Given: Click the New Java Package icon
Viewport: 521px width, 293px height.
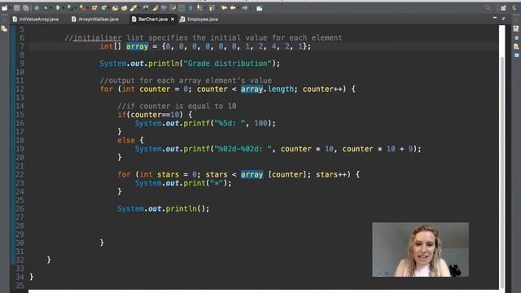Looking at the screenshot, I should coord(94,8).
